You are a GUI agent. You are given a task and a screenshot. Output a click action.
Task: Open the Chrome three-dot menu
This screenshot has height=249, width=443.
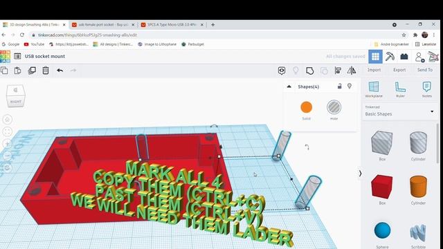[x=434, y=35]
